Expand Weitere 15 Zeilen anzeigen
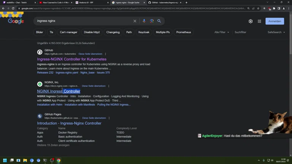This screenshot has height=164, width=292. [x=53, y=145]
